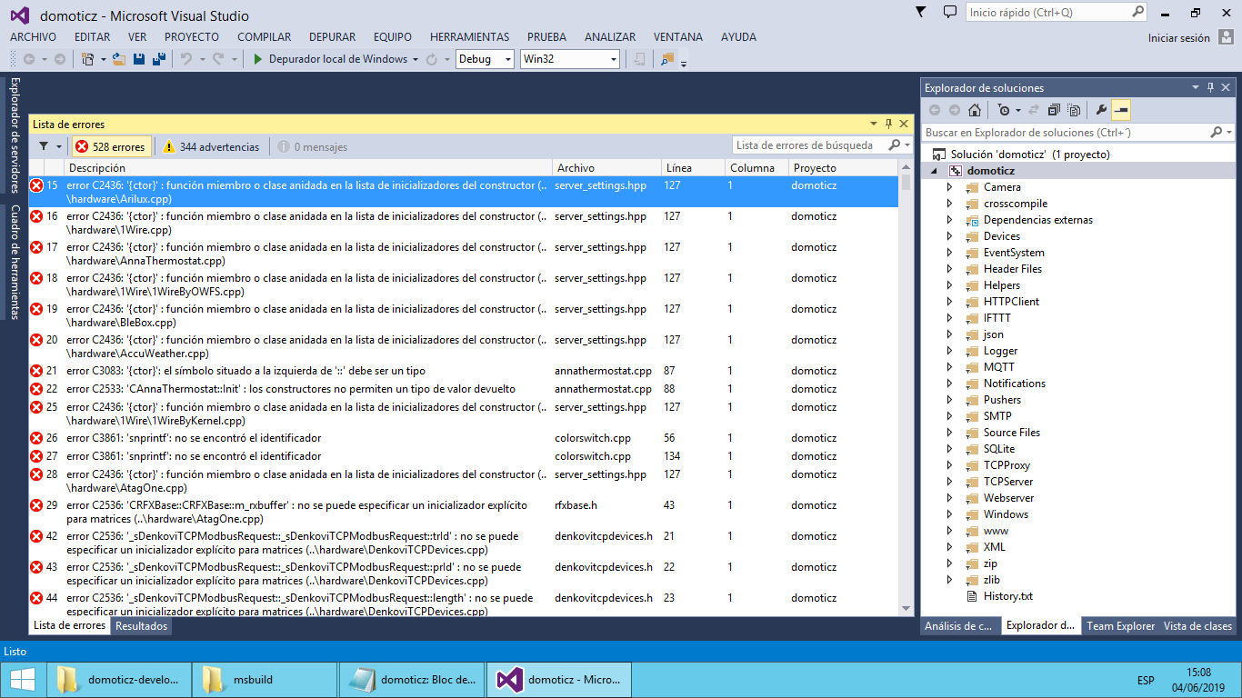Click the New Project toolbar icon

pyautogui.click(x=88, y=59)
